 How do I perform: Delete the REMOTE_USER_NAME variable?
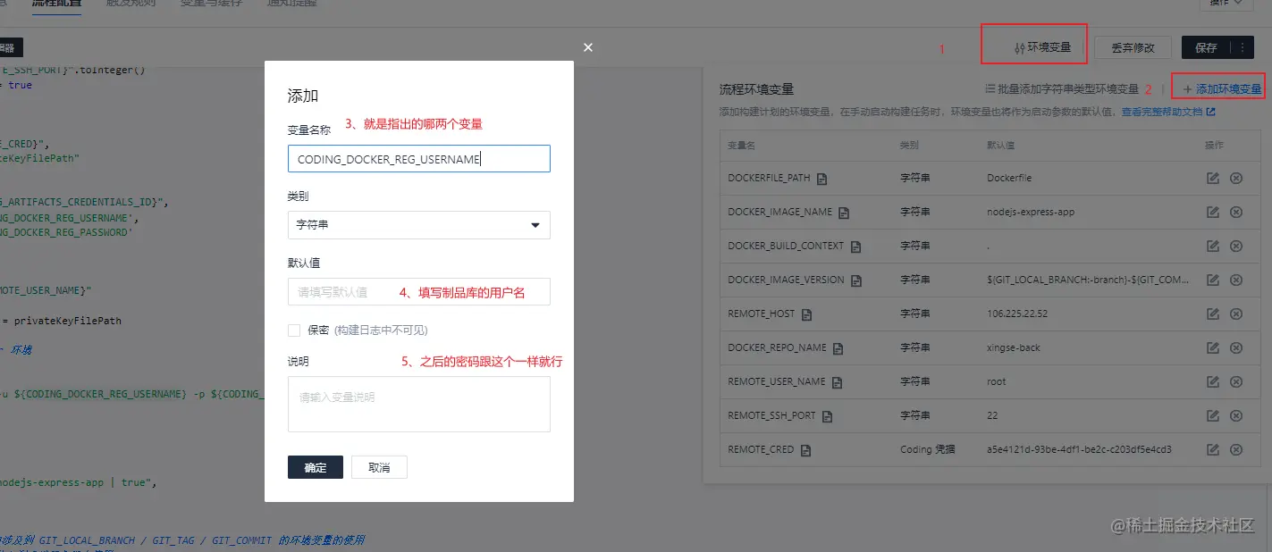coord(1236,382)
